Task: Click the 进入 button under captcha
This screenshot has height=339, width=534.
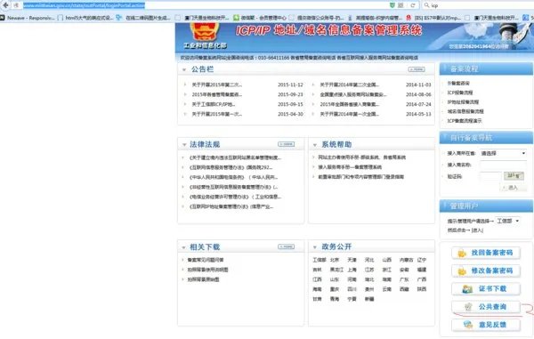Action: 513,188
